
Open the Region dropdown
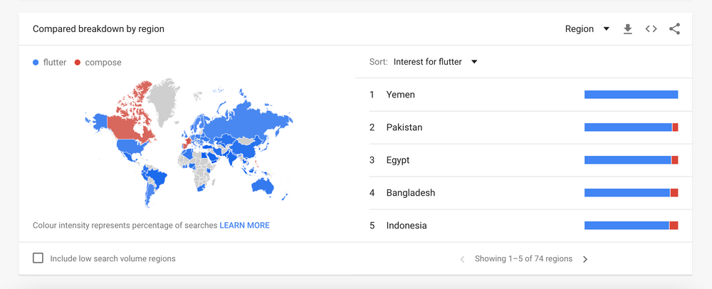coord(580,29)
